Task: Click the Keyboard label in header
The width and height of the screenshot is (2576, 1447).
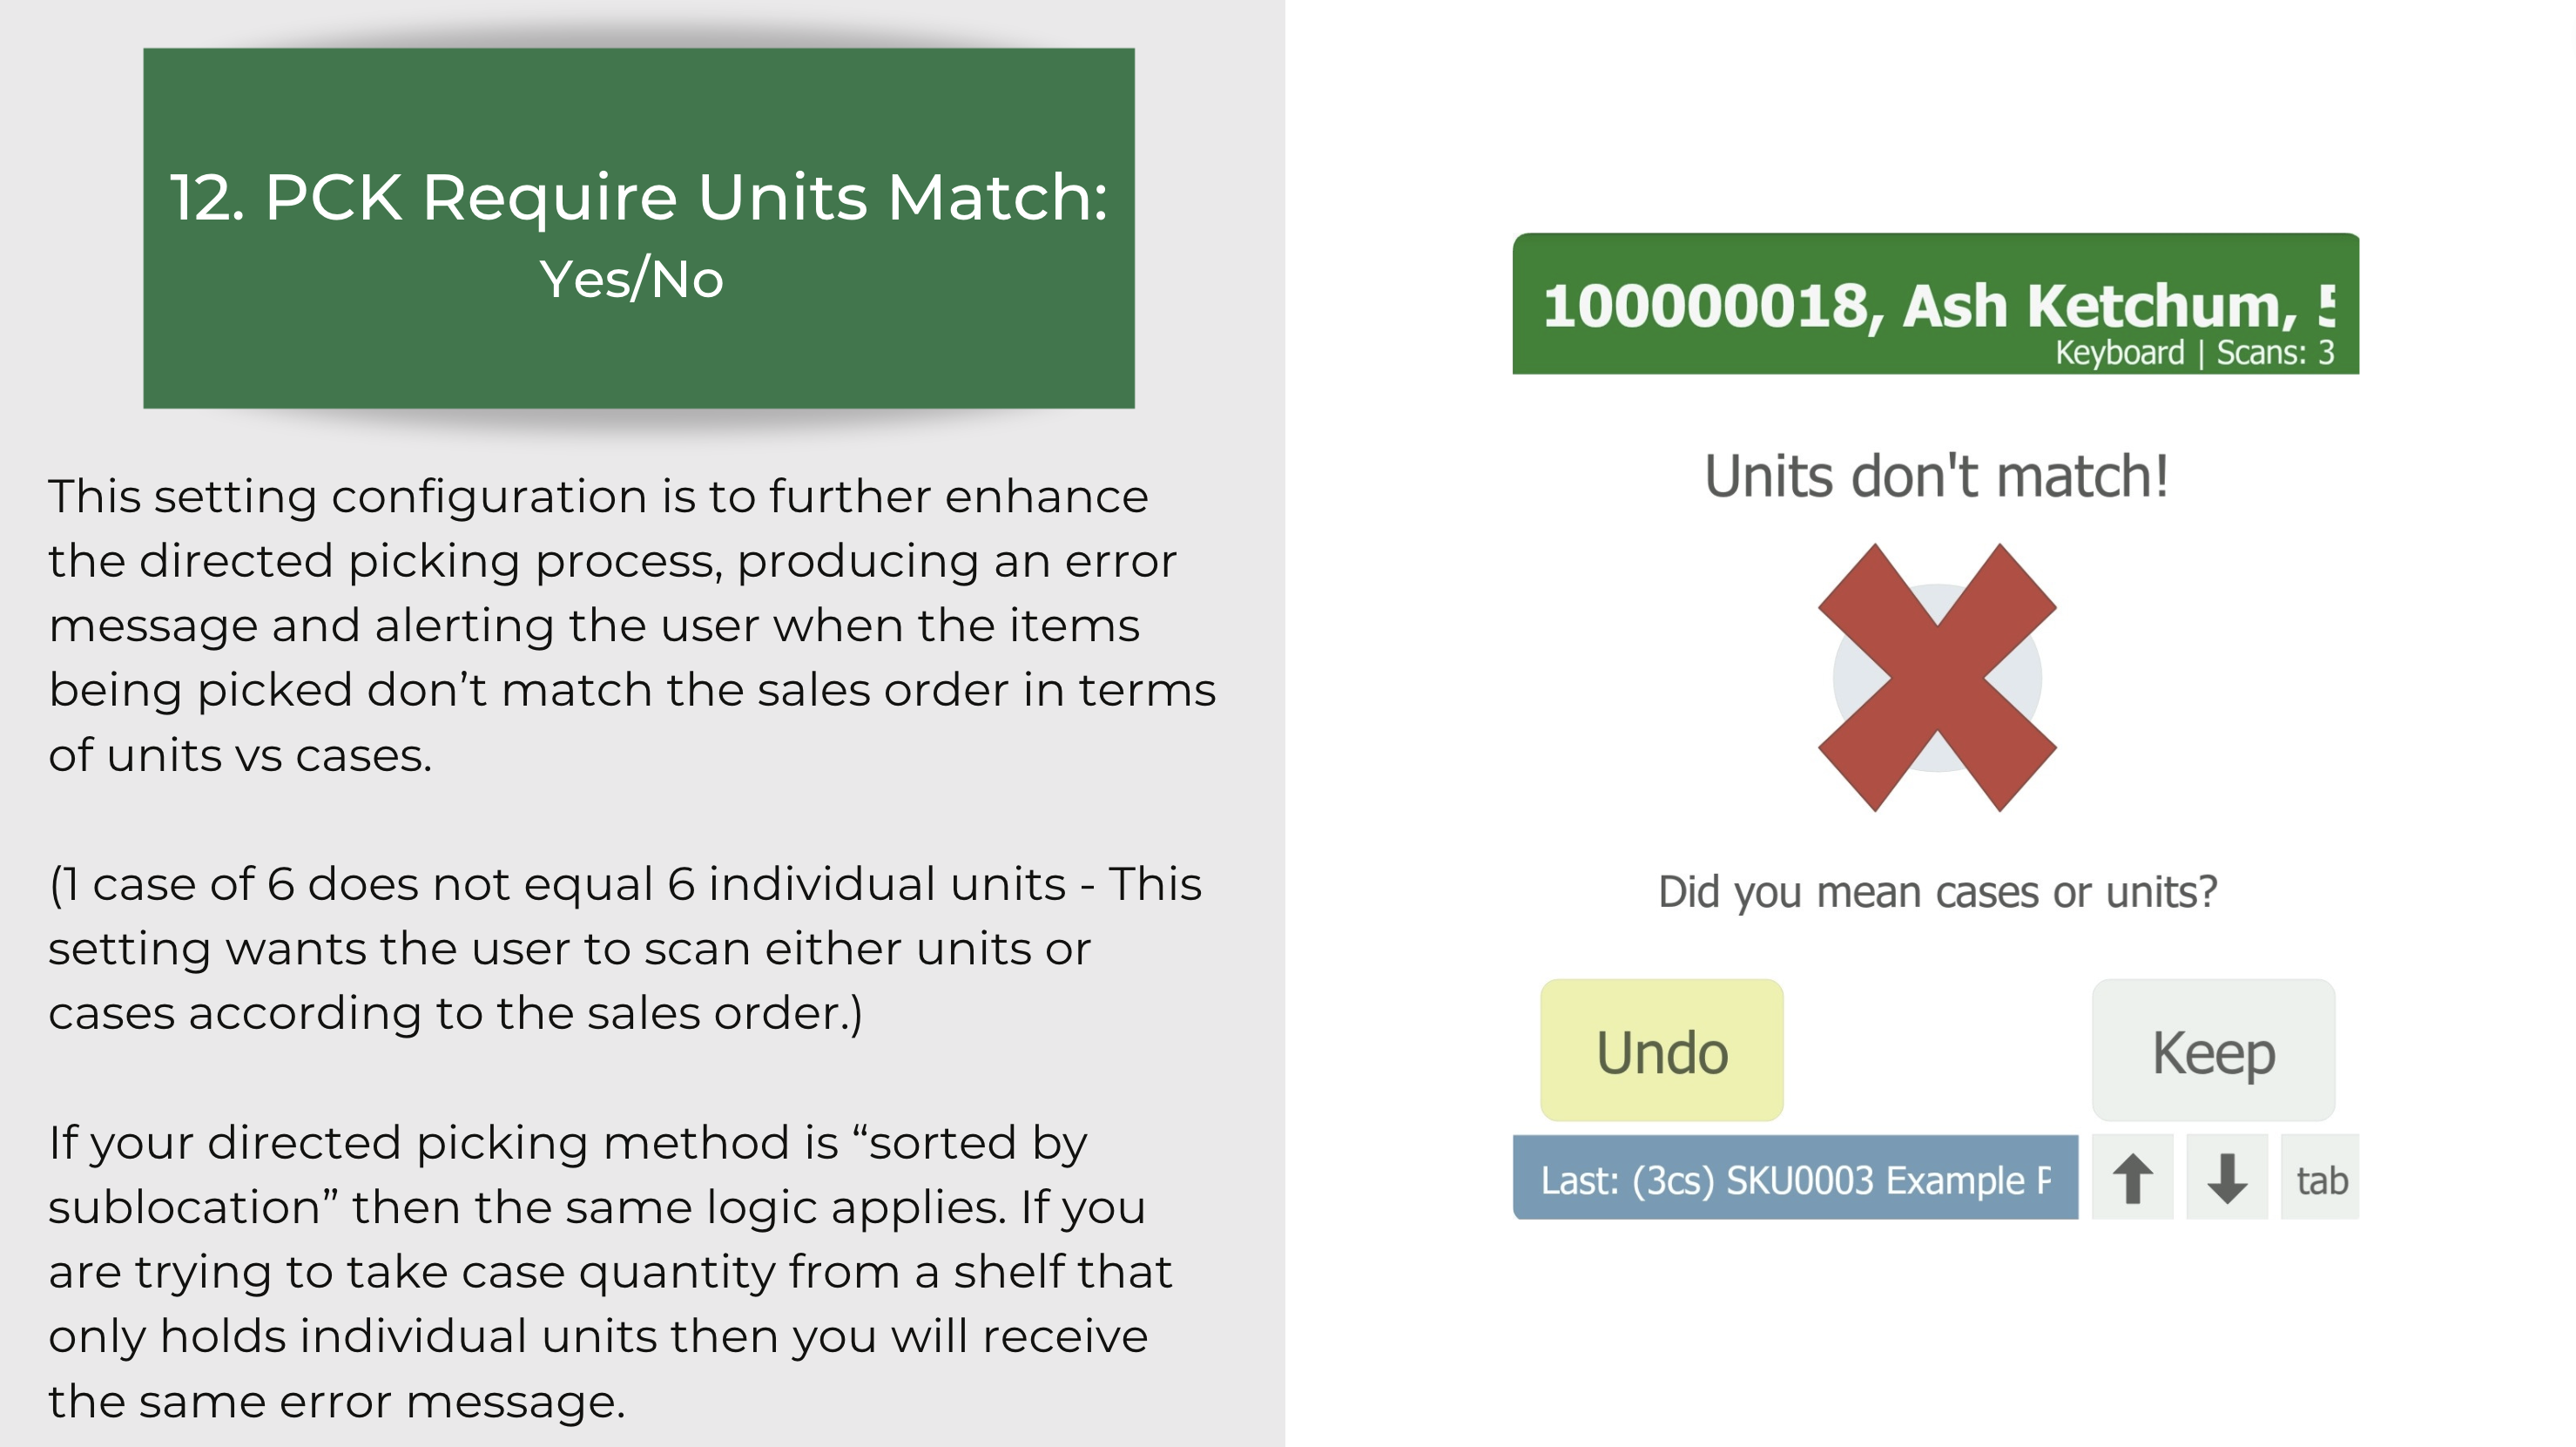Action: (x=2119, y=352)
